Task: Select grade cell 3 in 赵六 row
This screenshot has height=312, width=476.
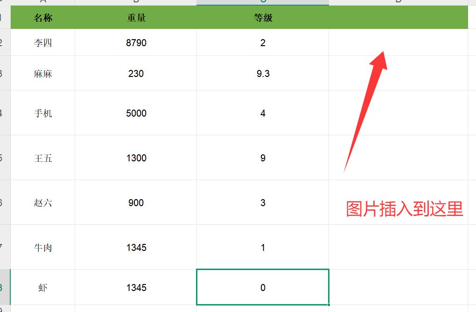Action: tap(263, 202)
